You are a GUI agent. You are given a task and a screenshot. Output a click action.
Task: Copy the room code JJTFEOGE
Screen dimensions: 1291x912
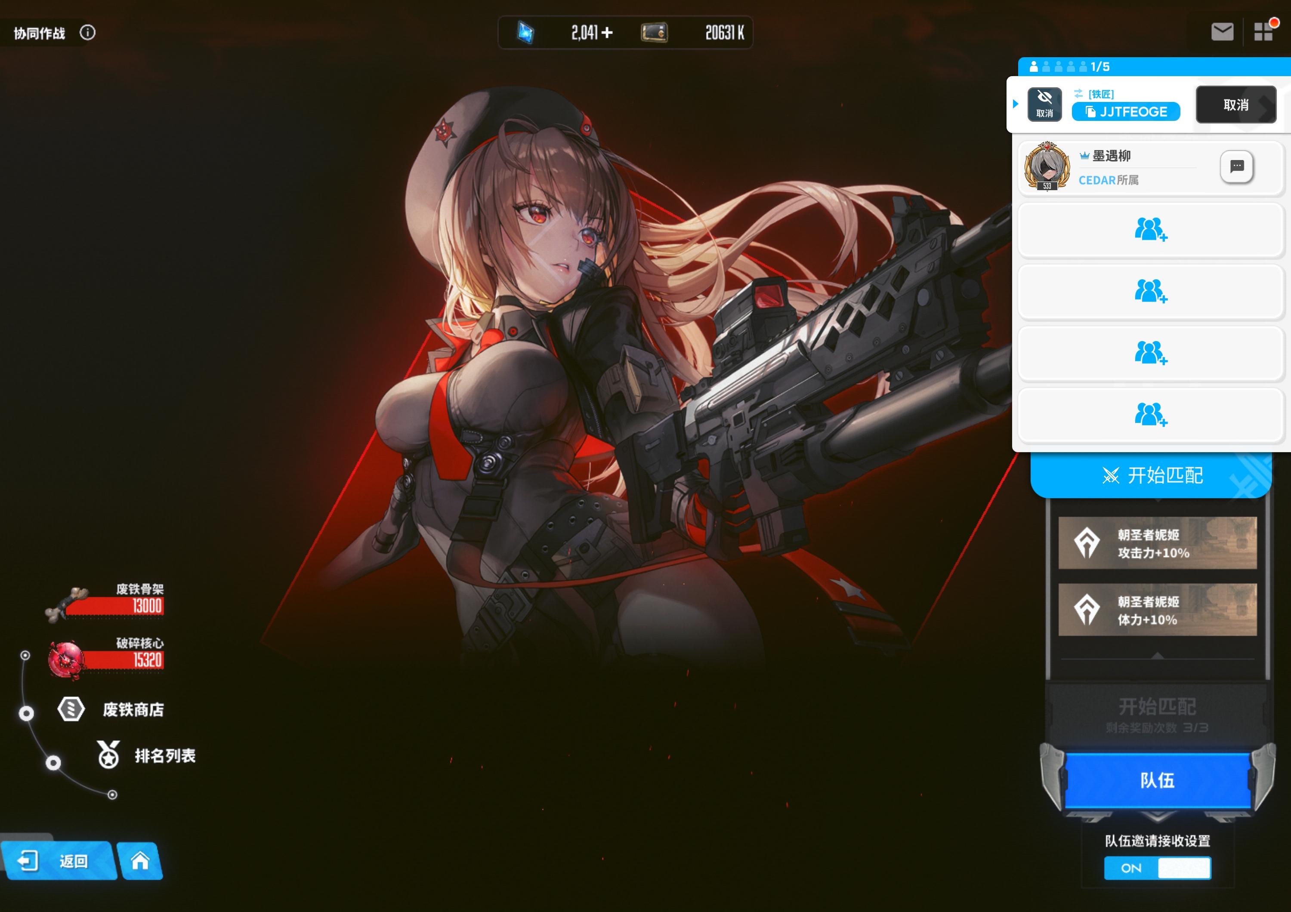1126,112
